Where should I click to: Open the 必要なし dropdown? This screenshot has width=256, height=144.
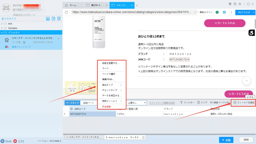[x=137, y=103]
